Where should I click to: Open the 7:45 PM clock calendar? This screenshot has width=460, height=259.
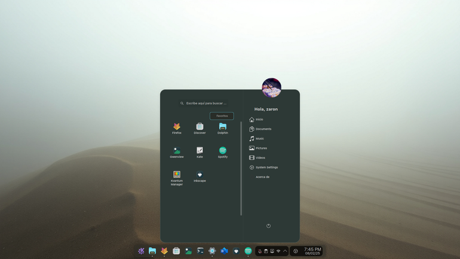tap(312, 251)
